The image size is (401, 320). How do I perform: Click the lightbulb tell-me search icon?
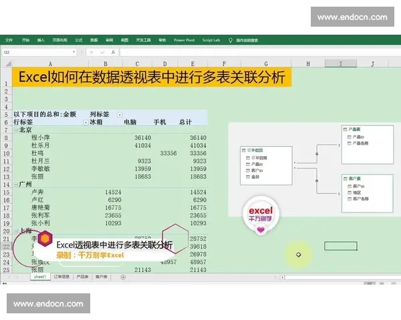(231, 40)
